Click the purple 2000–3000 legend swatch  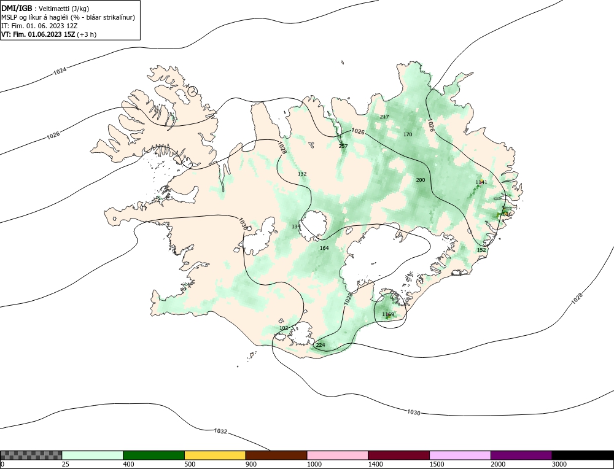coord(521,455)
